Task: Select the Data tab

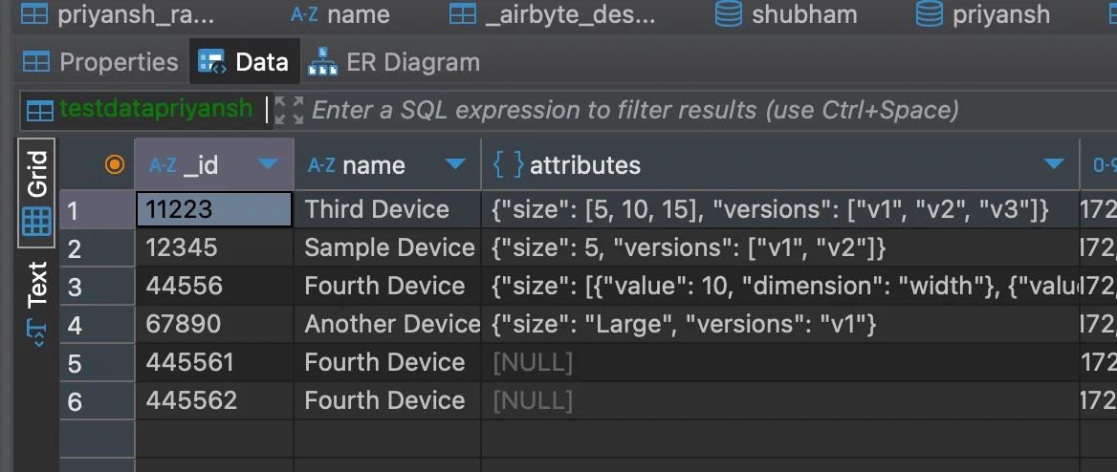Action: [x=244, y=63]
